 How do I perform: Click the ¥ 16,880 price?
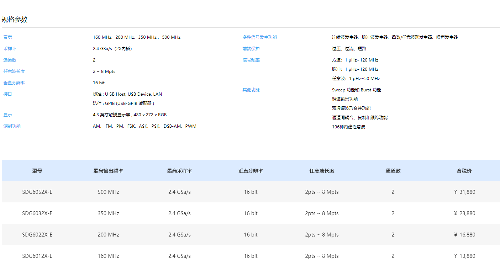tap(464, 235)
